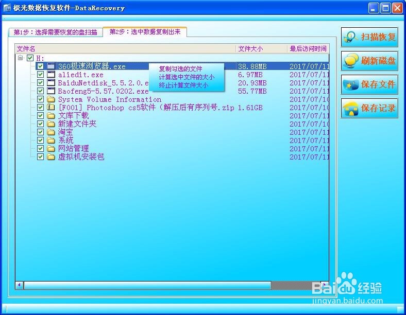The image size is (406, 315).
Task: Click the BaiduNetdisk_5.5.2.0 exe icon
Action: pos(51,83)
